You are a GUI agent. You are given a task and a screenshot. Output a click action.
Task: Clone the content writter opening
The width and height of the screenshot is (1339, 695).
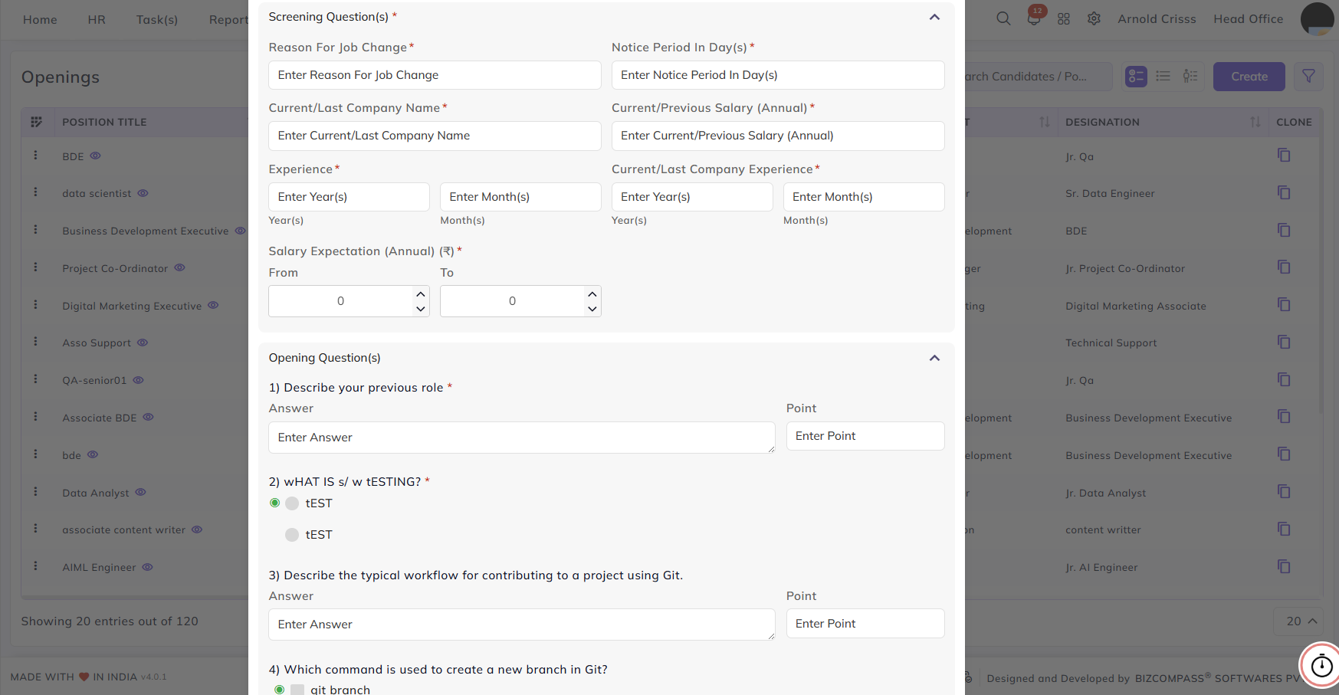pyautogui.click(x=1284, y=529)
